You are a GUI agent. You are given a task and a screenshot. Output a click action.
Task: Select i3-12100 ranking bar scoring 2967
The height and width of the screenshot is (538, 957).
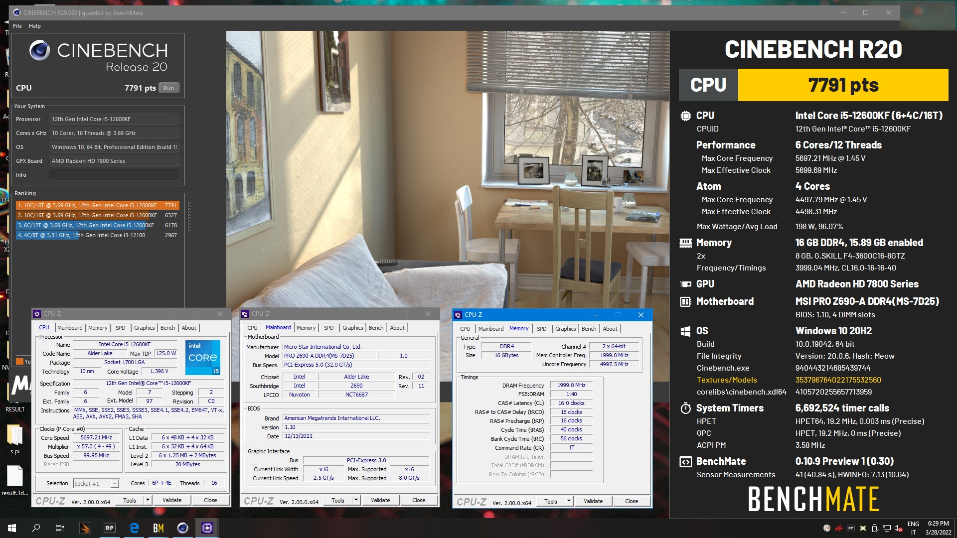(98, 235)
